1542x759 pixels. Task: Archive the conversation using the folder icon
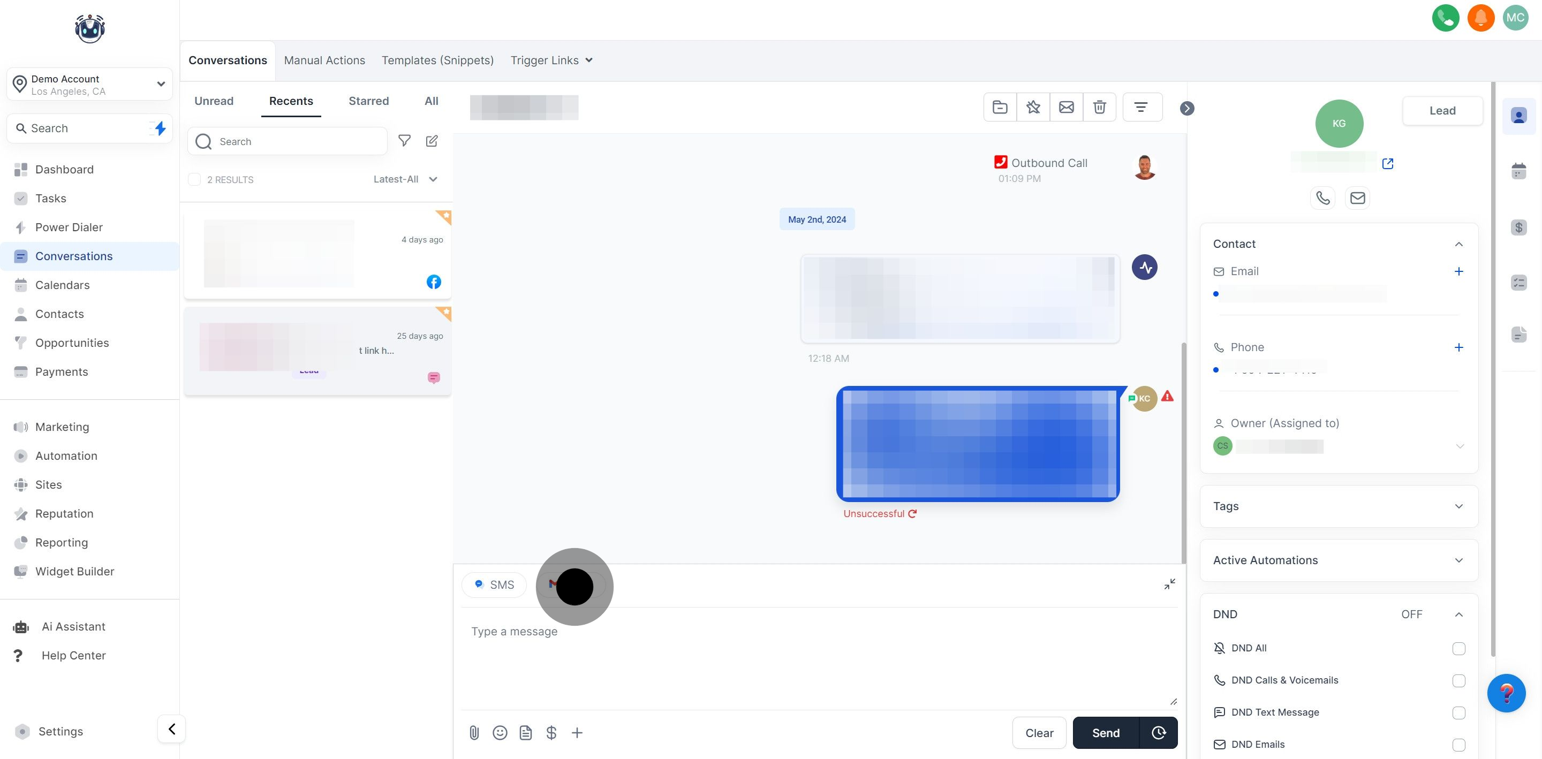[x=1000, y=107]
